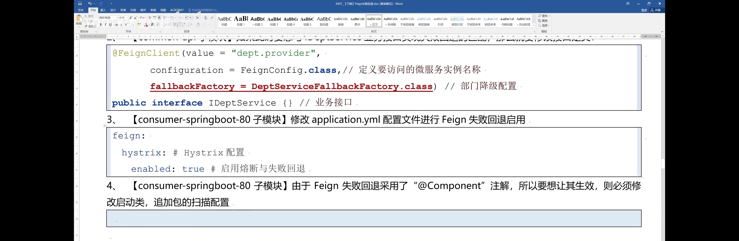Screen dimensions: 739x241
Task: Click 剪切 (Cut) in clipboard group
Action: (x=89, y=16)
